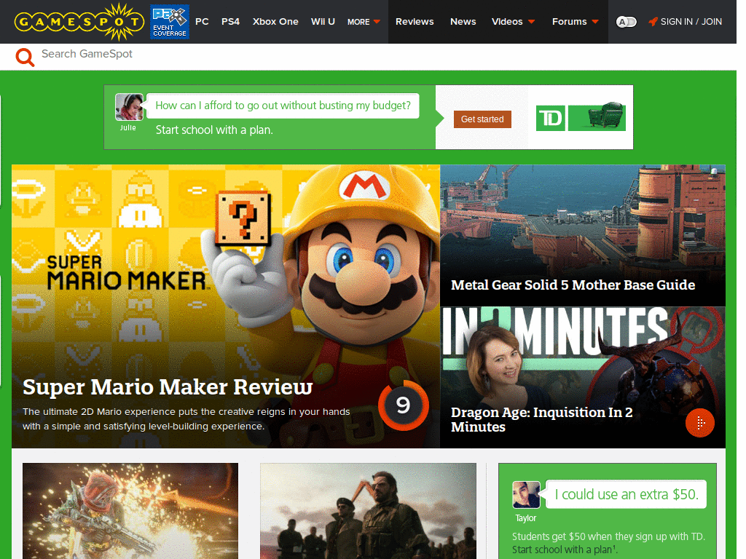Click Taylor's avatar in the bottom ad
746x559 pixels.
coord(526,496)
